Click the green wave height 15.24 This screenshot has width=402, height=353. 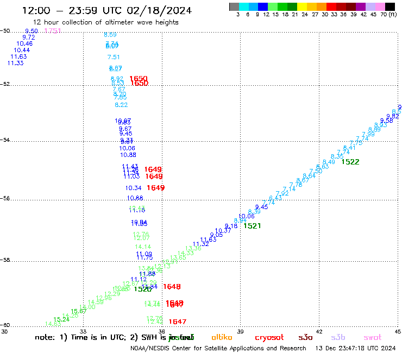point(61,319)
